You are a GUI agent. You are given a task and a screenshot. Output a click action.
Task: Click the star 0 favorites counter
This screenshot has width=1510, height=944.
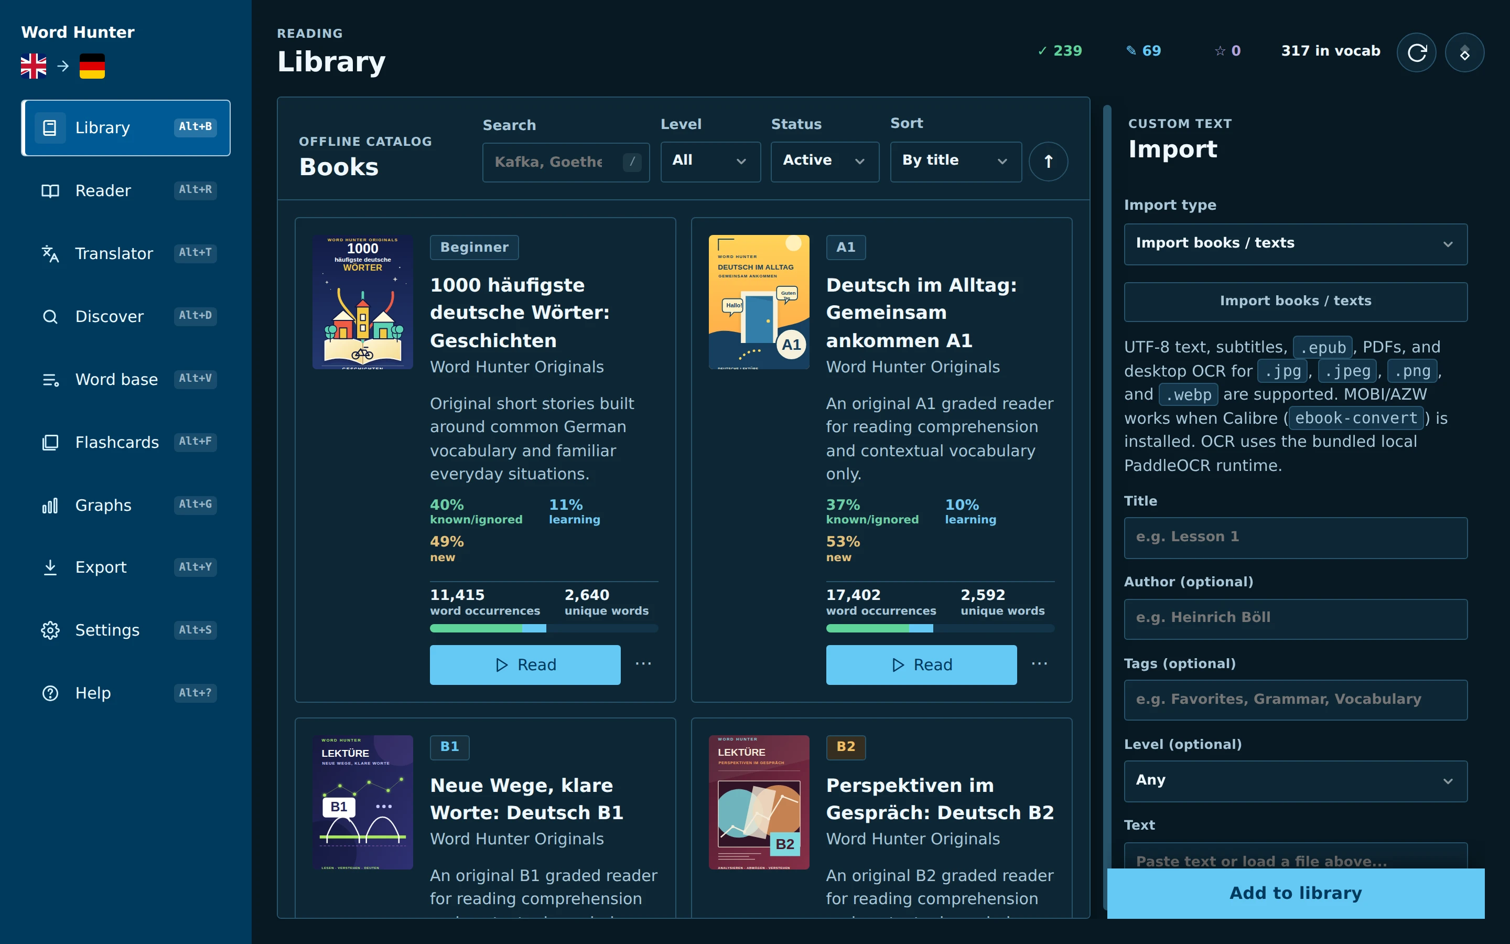point(1227,50)
